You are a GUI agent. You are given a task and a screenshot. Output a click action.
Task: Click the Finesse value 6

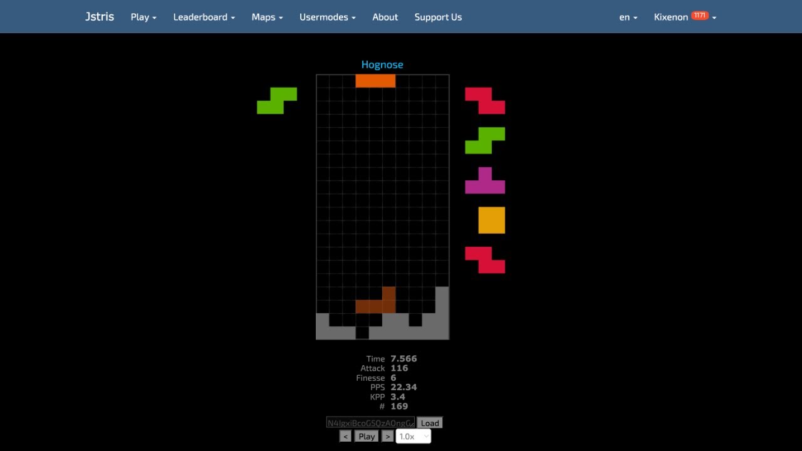point(393,378)
